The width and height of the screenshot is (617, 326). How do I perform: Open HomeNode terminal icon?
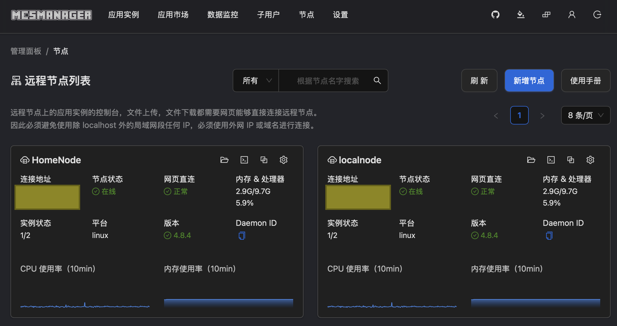(244, 160)
